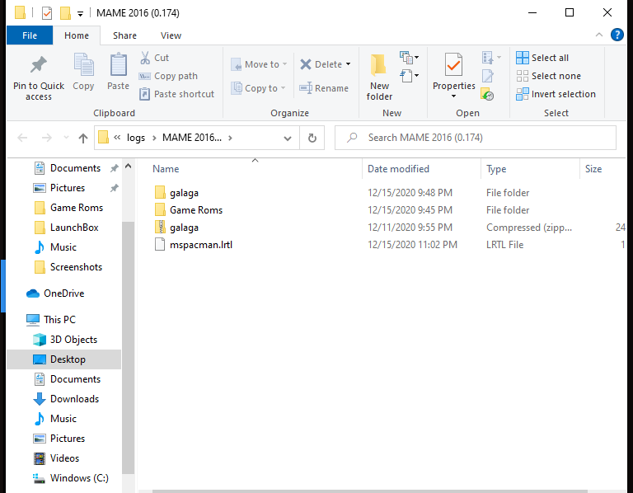This screenshot has height=493, width=633.
Task: Click MAME 2016... breadcrumb segment
Action: click(x=192, y=138)
